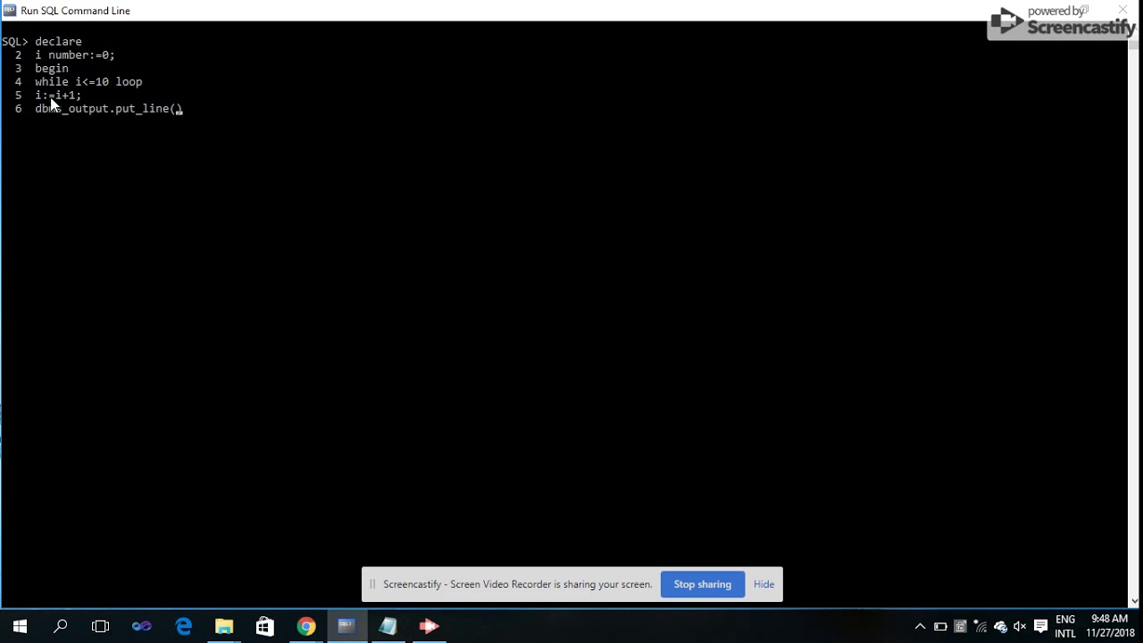Image resolution: width=1143 pixels, height=643 pixels.
Task: Open Microsoft Edge from taskbar
Action: (x=183, y=626)
